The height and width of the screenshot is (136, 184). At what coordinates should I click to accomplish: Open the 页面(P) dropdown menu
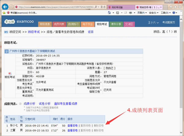point(142,13)
